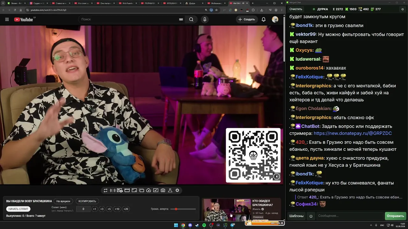
Task: Open Spotify from the taskbar
Action: (x=204, y=226)
